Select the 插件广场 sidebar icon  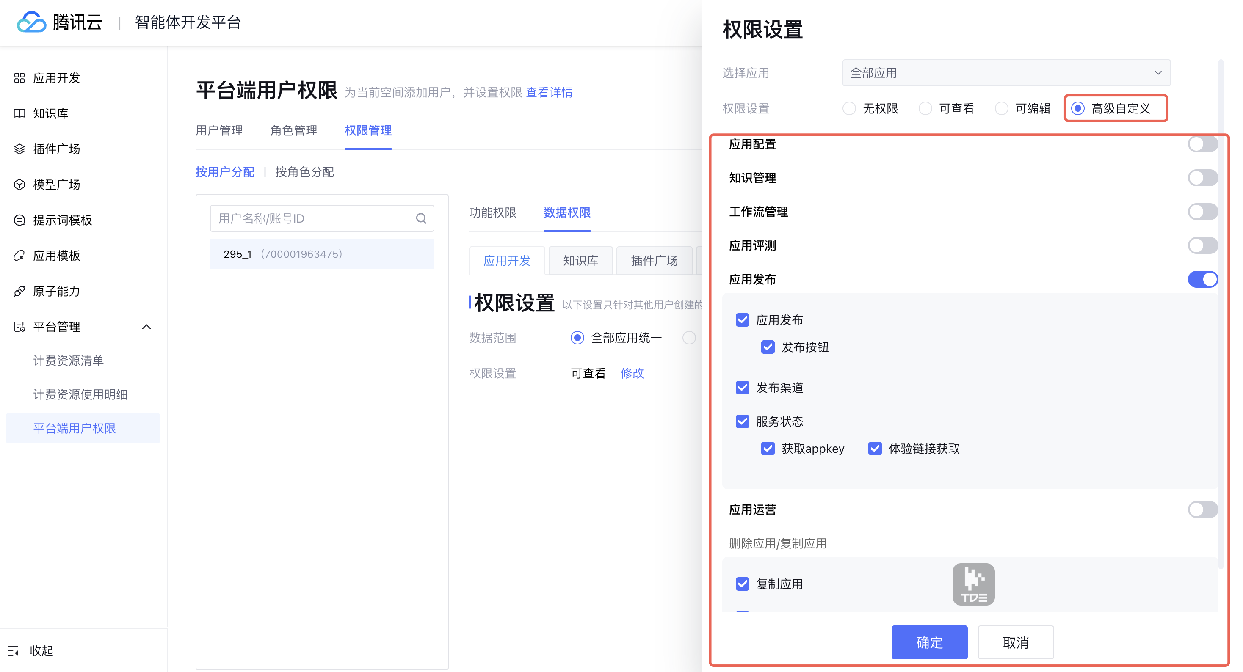point(19,149)
